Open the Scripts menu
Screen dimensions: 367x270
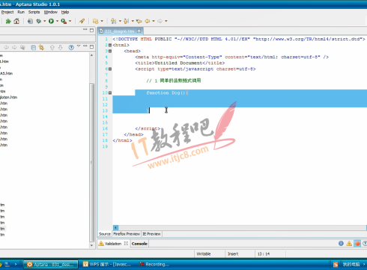click(x=34, y=12)
